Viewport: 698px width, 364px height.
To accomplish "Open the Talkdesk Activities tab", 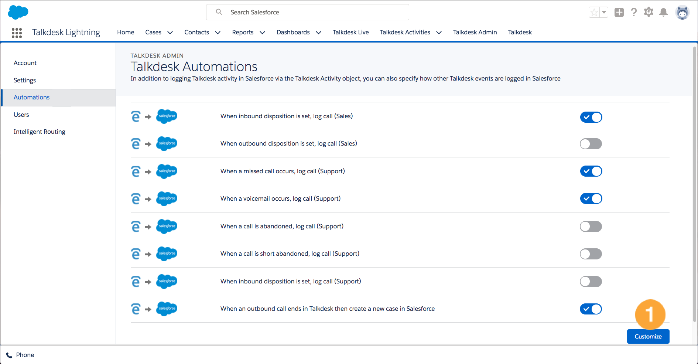I will pos(405,33).
